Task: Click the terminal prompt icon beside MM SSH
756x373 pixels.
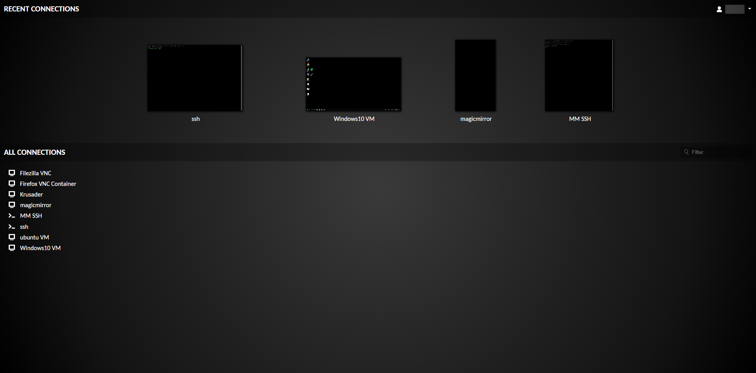Action: [x=12, y=216]
